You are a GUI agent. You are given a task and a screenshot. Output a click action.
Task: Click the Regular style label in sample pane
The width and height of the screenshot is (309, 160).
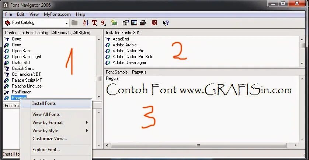coord(113,78)
